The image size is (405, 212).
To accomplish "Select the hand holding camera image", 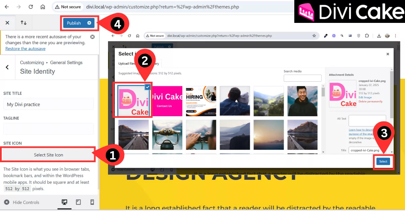I will click(x=201, y=135).
